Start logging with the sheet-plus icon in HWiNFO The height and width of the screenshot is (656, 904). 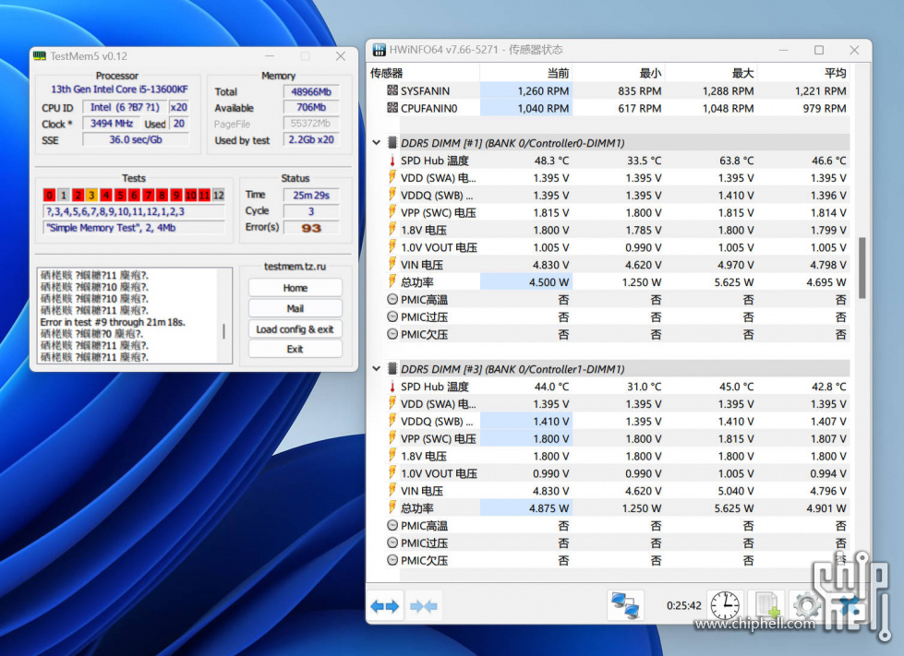pyautogui.click(x=766, y=606)
